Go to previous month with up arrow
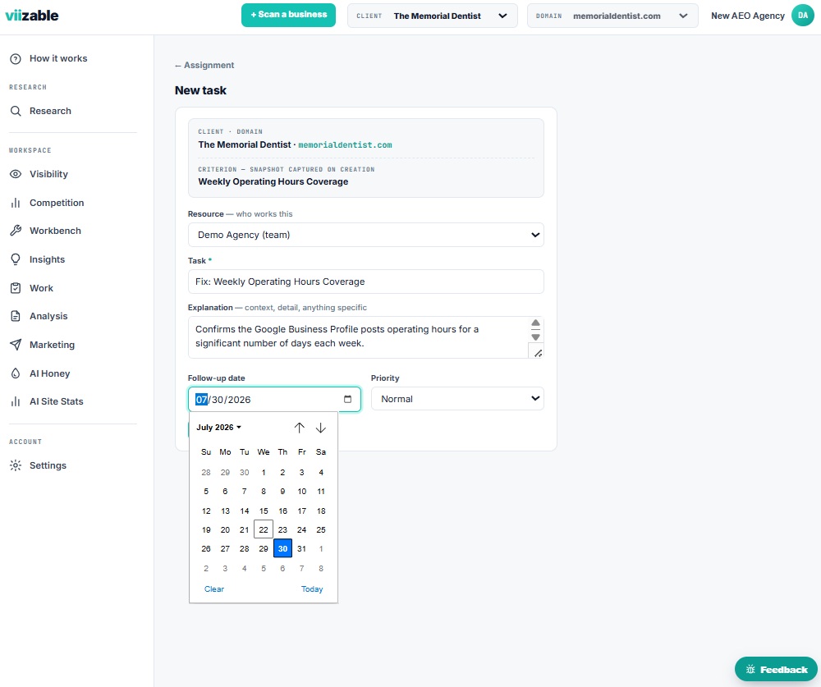 coord(300,428)
